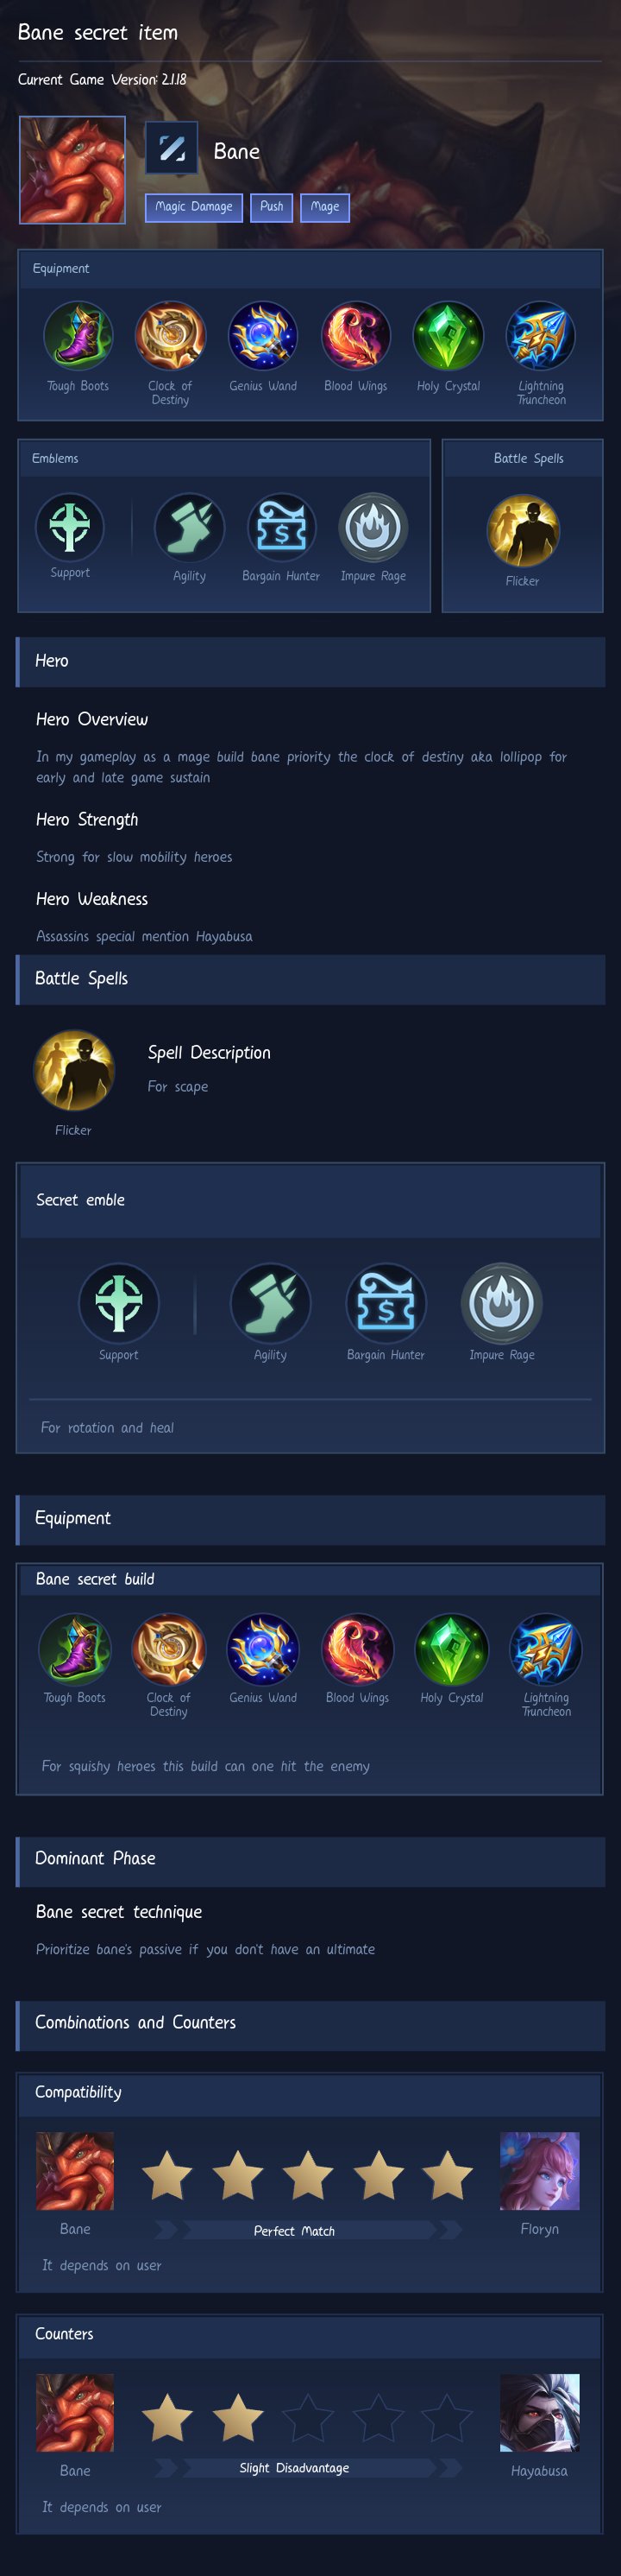
Task: Select the Support emblem in top Emblems panel
Action: pyautogui.click(x=70, y=526)
